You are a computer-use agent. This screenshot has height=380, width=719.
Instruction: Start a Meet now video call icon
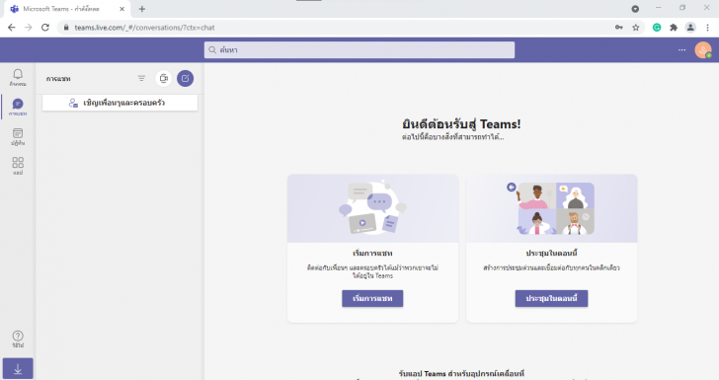pos(164,78)
